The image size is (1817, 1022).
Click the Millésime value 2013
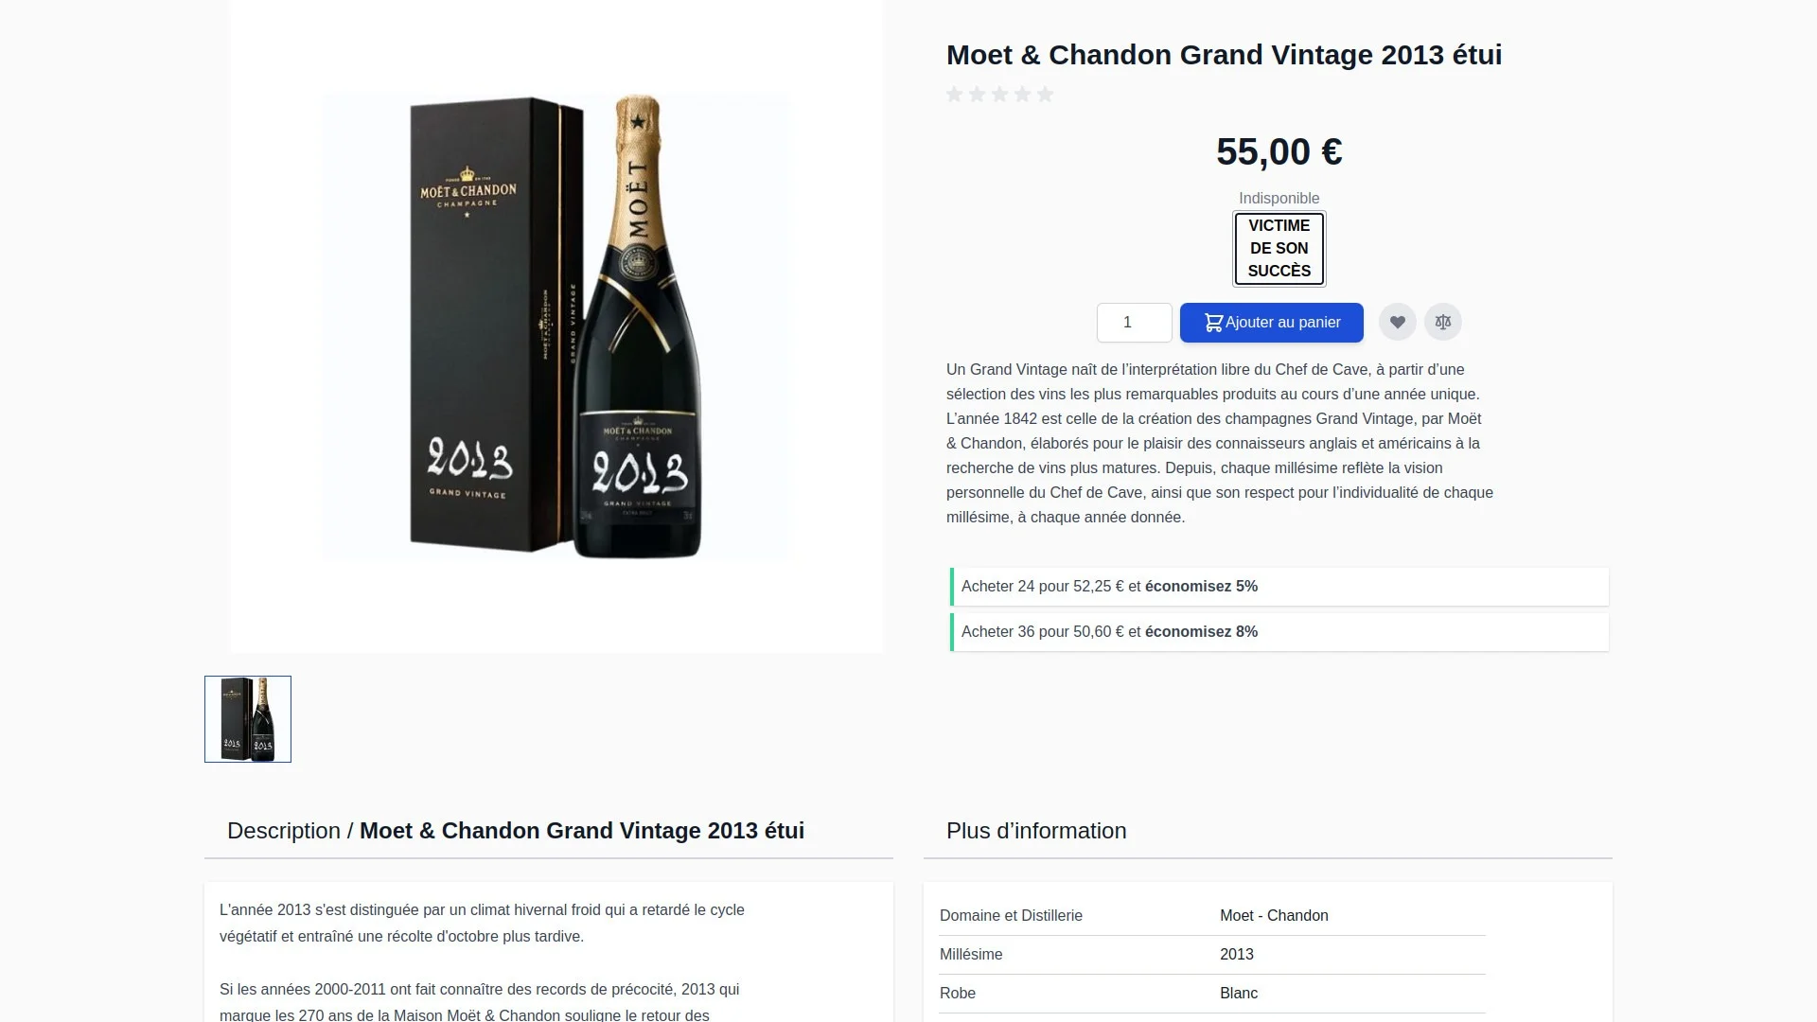(x=1236, y=954)
